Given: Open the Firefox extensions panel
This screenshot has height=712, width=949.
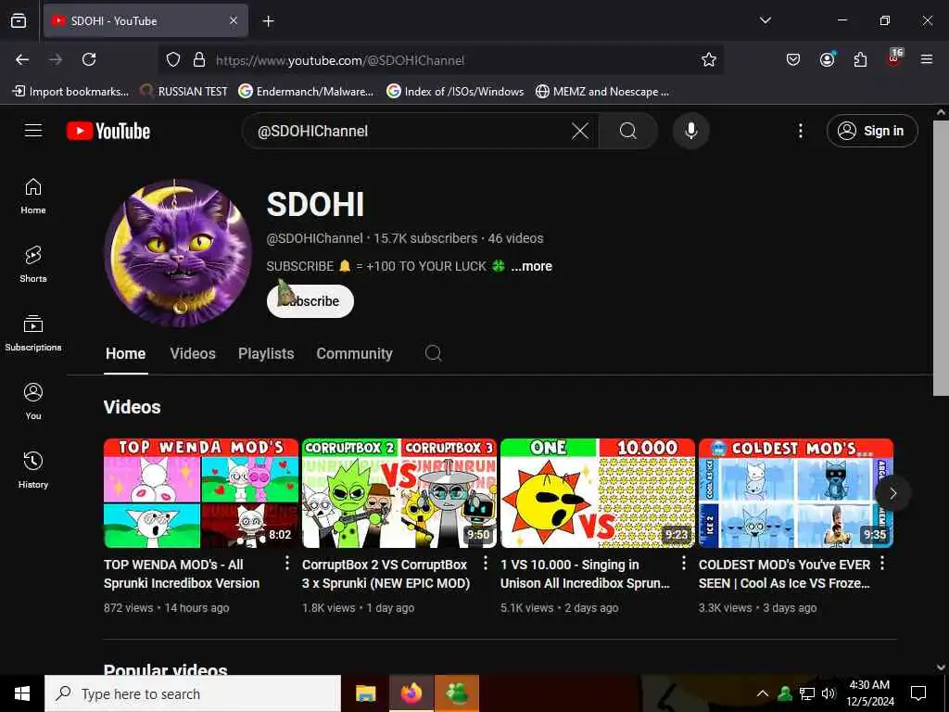Looking at the screenshot, I should click(860, 59).
